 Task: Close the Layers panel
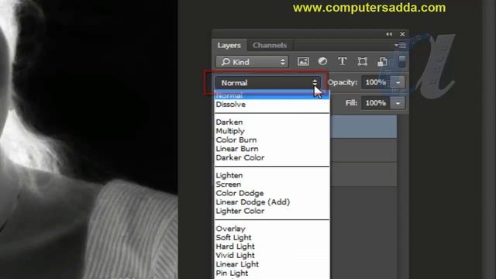point(402,34)
